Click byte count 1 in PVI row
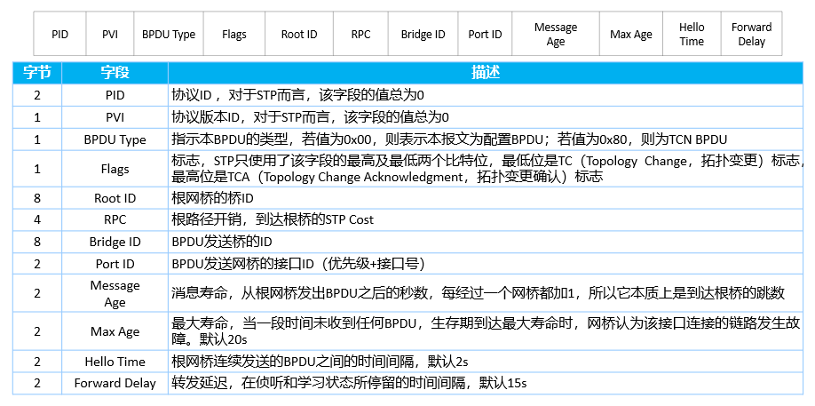 pyautogui.click(x=37, y=117)
